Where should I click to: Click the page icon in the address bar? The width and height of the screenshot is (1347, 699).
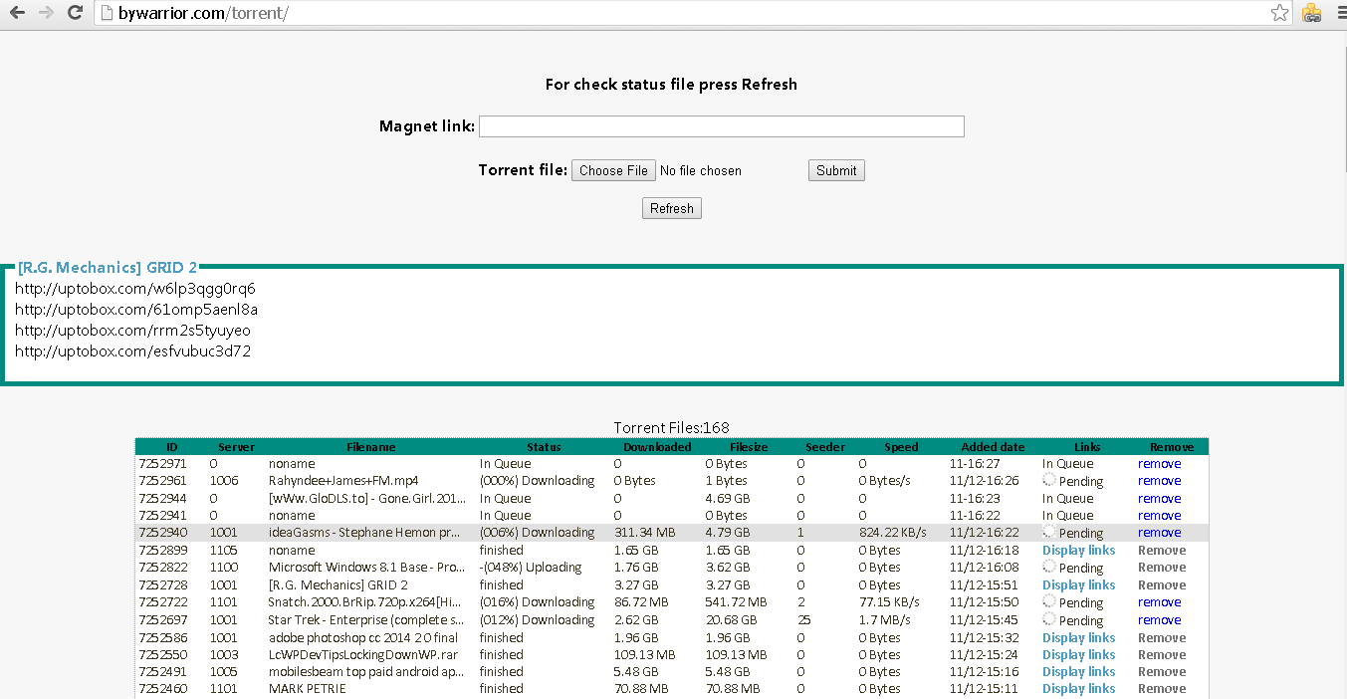pyautogui.click(x=107, y=14)
